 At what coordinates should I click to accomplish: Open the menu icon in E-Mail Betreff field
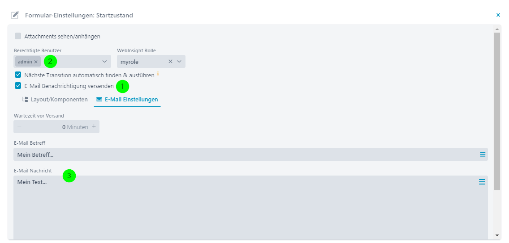pyautogui.click(x=483, y=155)
